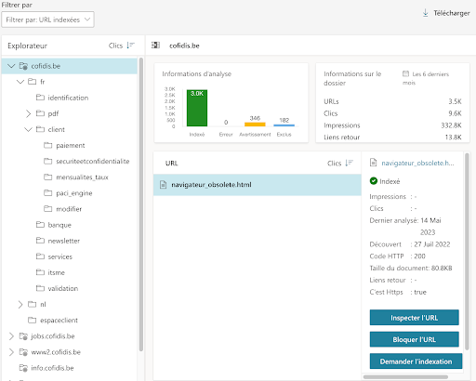The width and height of the screenshot is (476, 381).
Task: Click the 'Impressions' value 332.8K
Action: coord(451,125)
